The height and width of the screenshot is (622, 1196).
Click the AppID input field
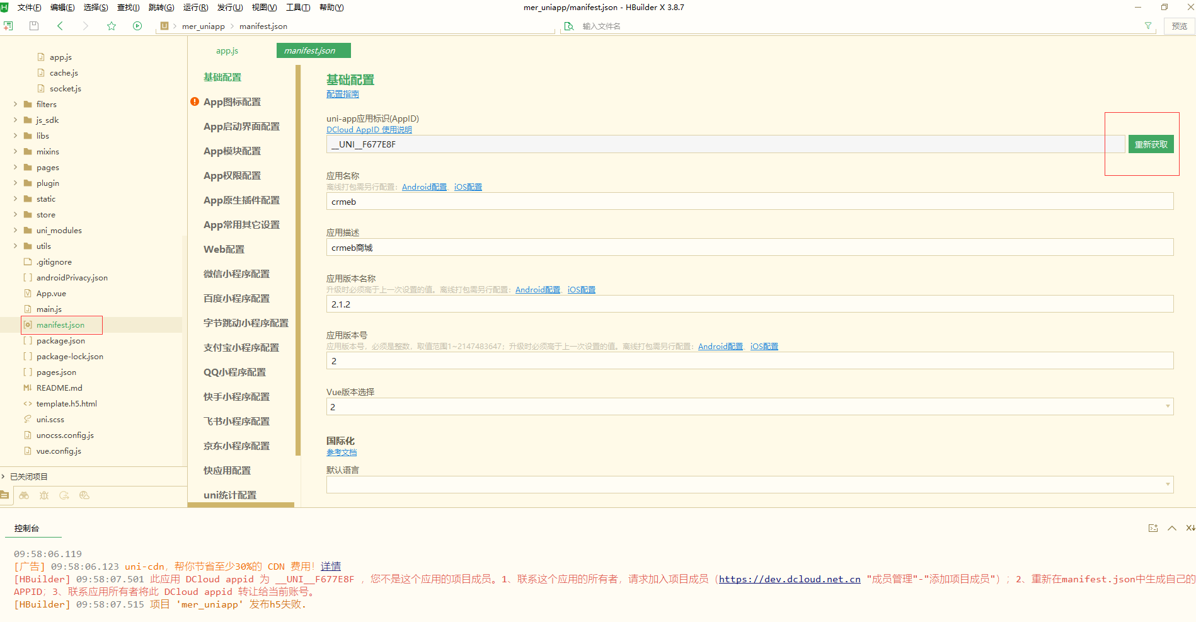click(x=725, y=144)
